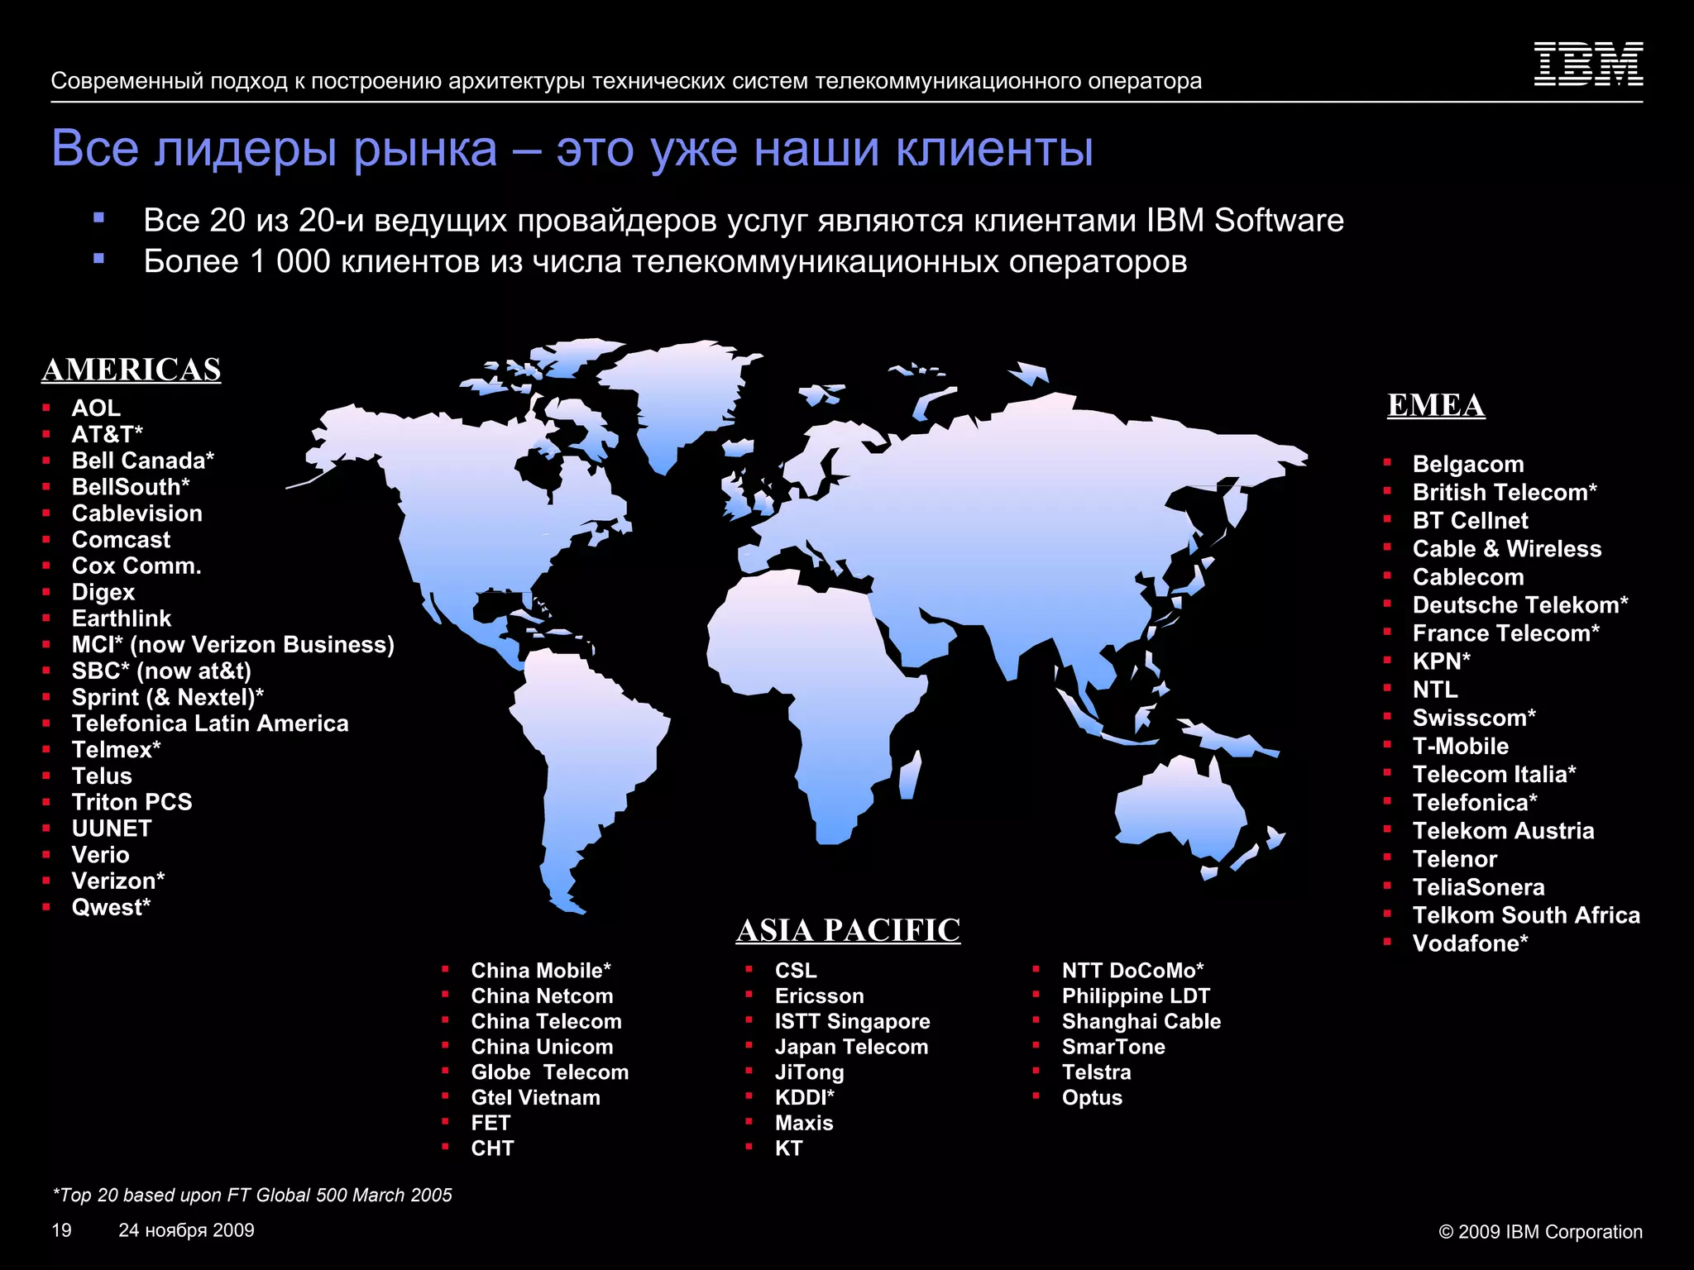Click the header subtitle 'Современный подход'
Screen dimensions: 1694x1270
(x=626, y=81)
